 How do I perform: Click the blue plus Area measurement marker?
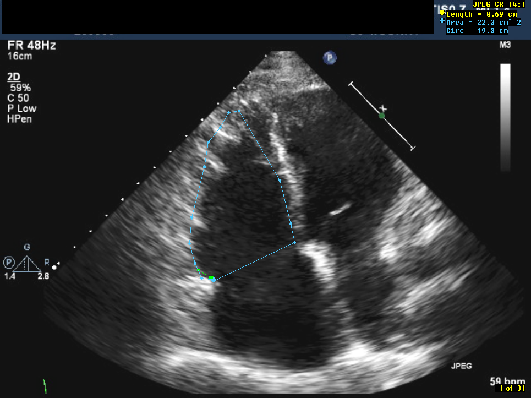pyautogui.click(x=442, y=21)
